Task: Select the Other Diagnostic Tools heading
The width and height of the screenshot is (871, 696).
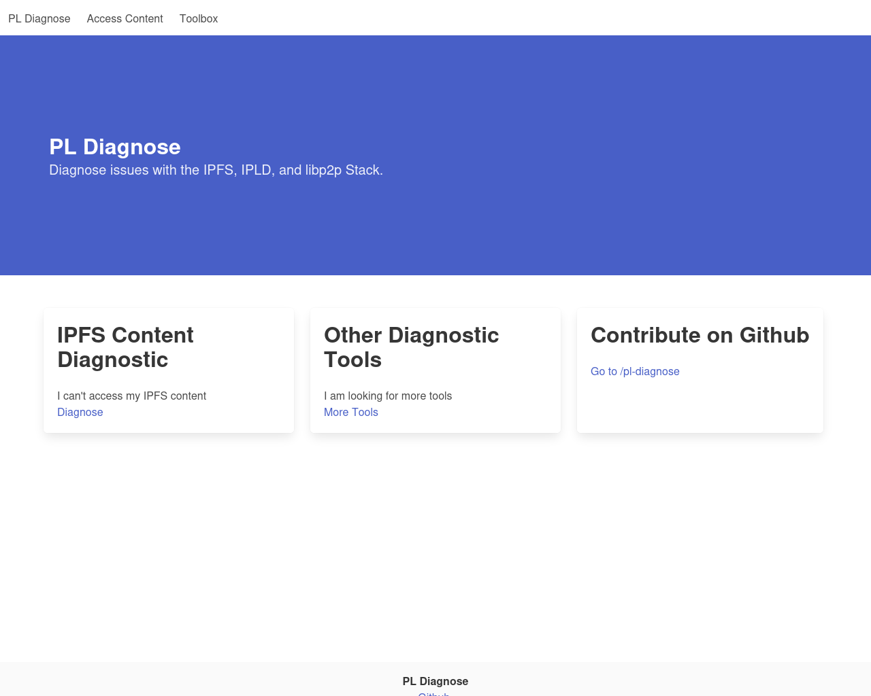Action: [x=411, y=347]
